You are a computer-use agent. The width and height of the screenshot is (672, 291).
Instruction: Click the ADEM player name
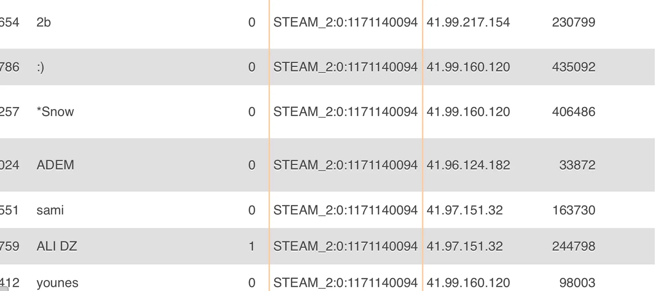point(55,165)
